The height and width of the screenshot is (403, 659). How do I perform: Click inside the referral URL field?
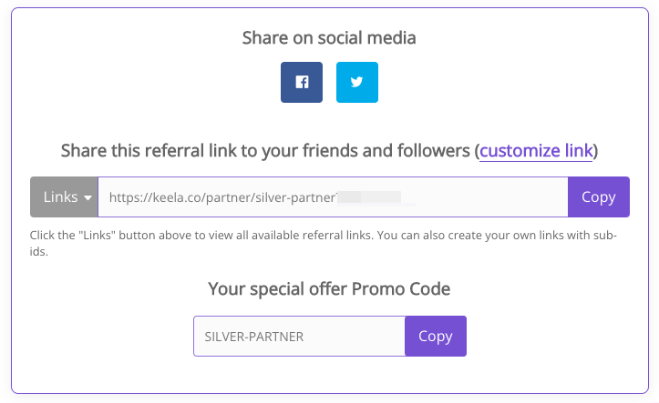tap(333, 197)
